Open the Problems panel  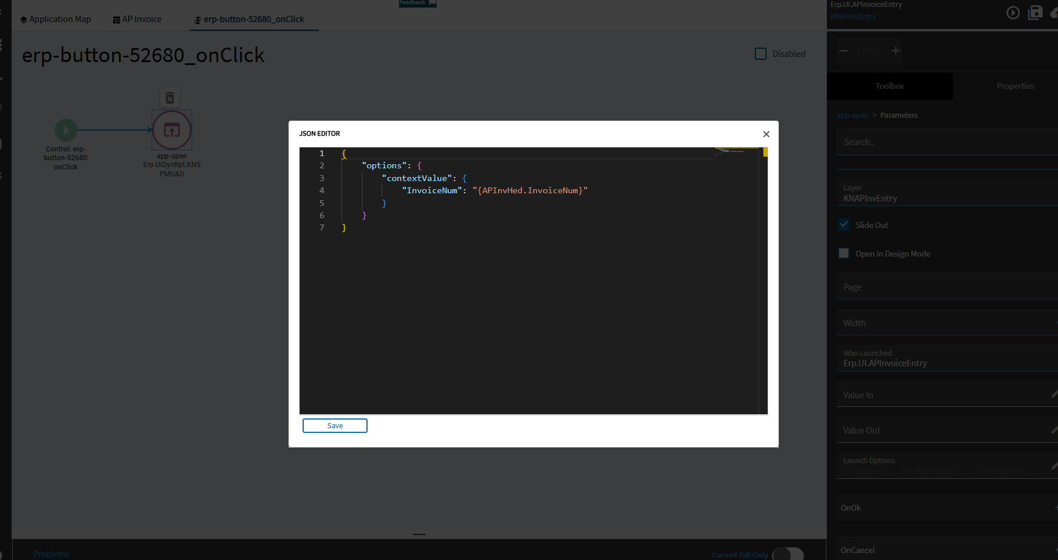(x=51, y=554)
